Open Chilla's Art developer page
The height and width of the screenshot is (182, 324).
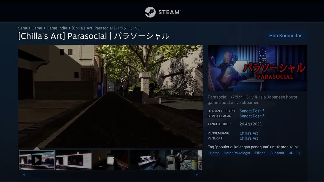tap(249, 133)
